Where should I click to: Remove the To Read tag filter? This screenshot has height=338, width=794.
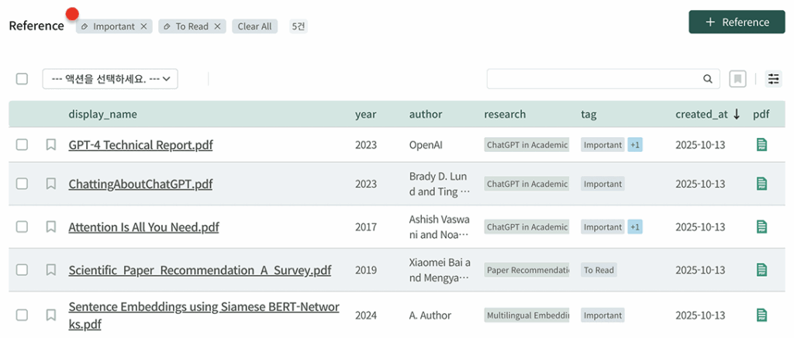point(217,26)
